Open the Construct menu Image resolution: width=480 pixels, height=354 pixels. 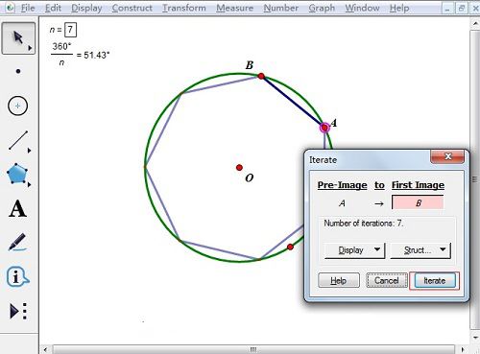(x=132, y=8)
